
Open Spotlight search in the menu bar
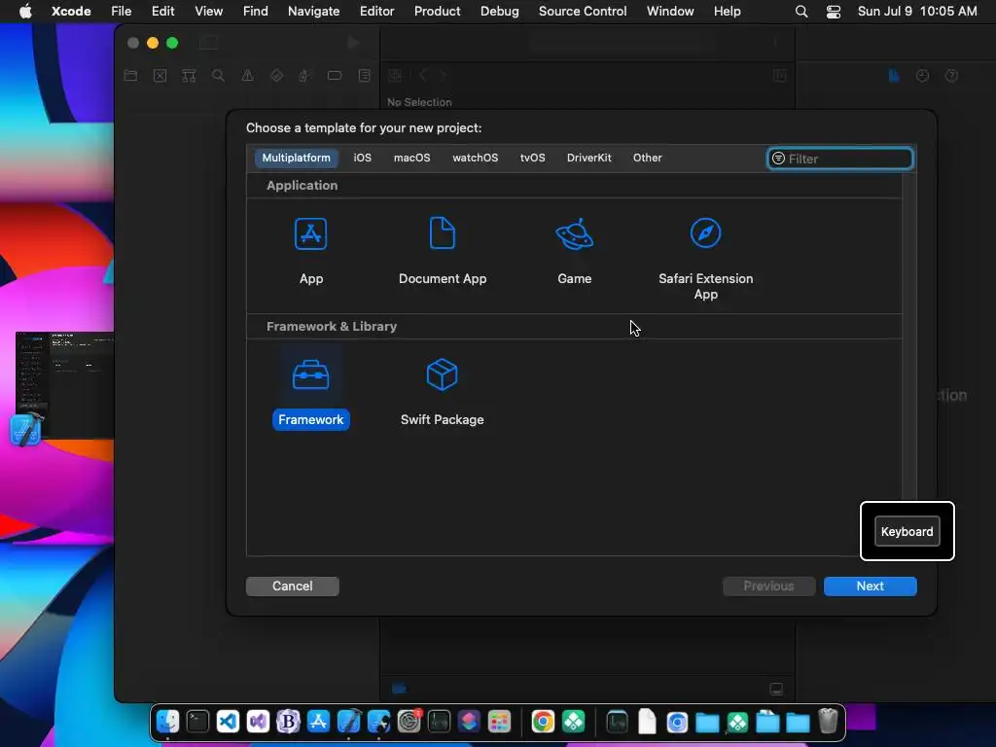pyautogui.click(x=801, y=11)
